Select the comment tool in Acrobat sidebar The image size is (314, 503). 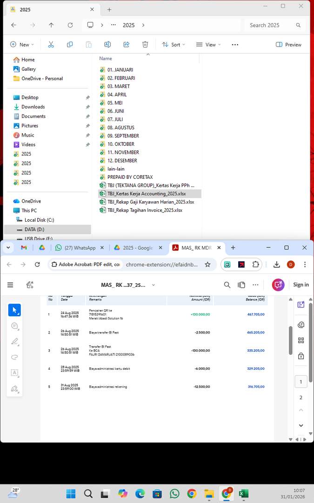click(14, 326)
